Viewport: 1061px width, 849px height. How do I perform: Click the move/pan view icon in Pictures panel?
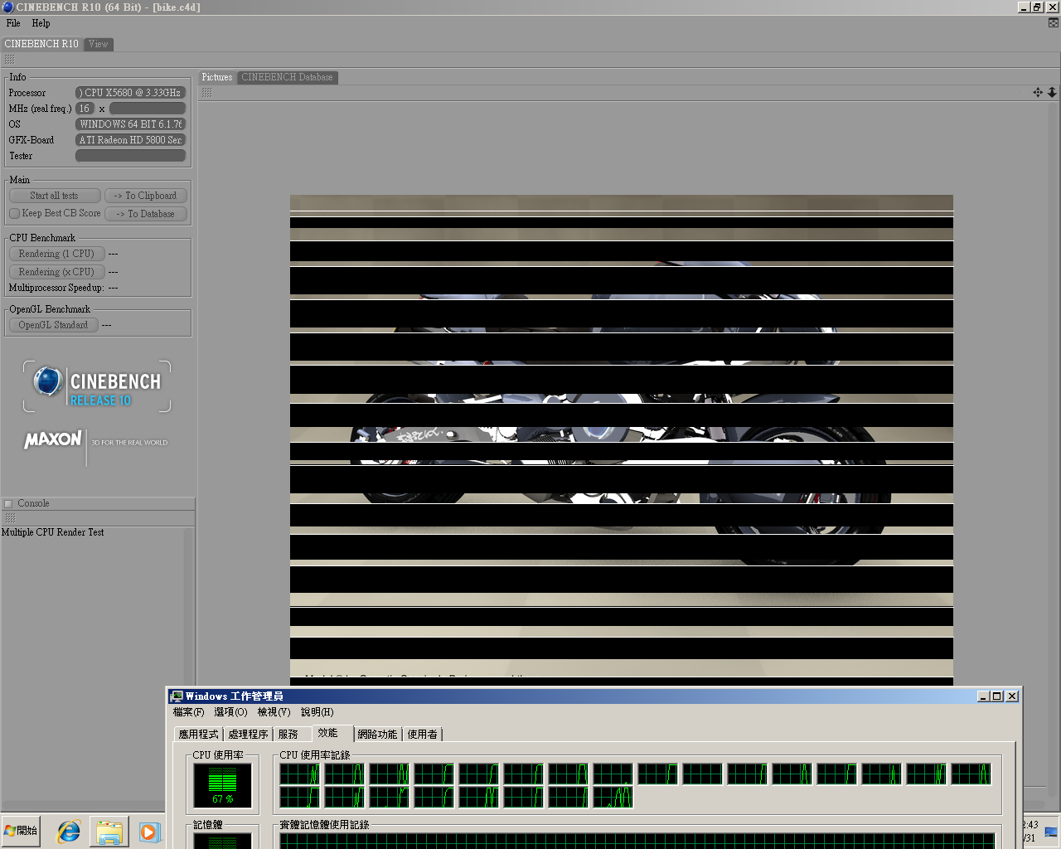[1038, 92]
